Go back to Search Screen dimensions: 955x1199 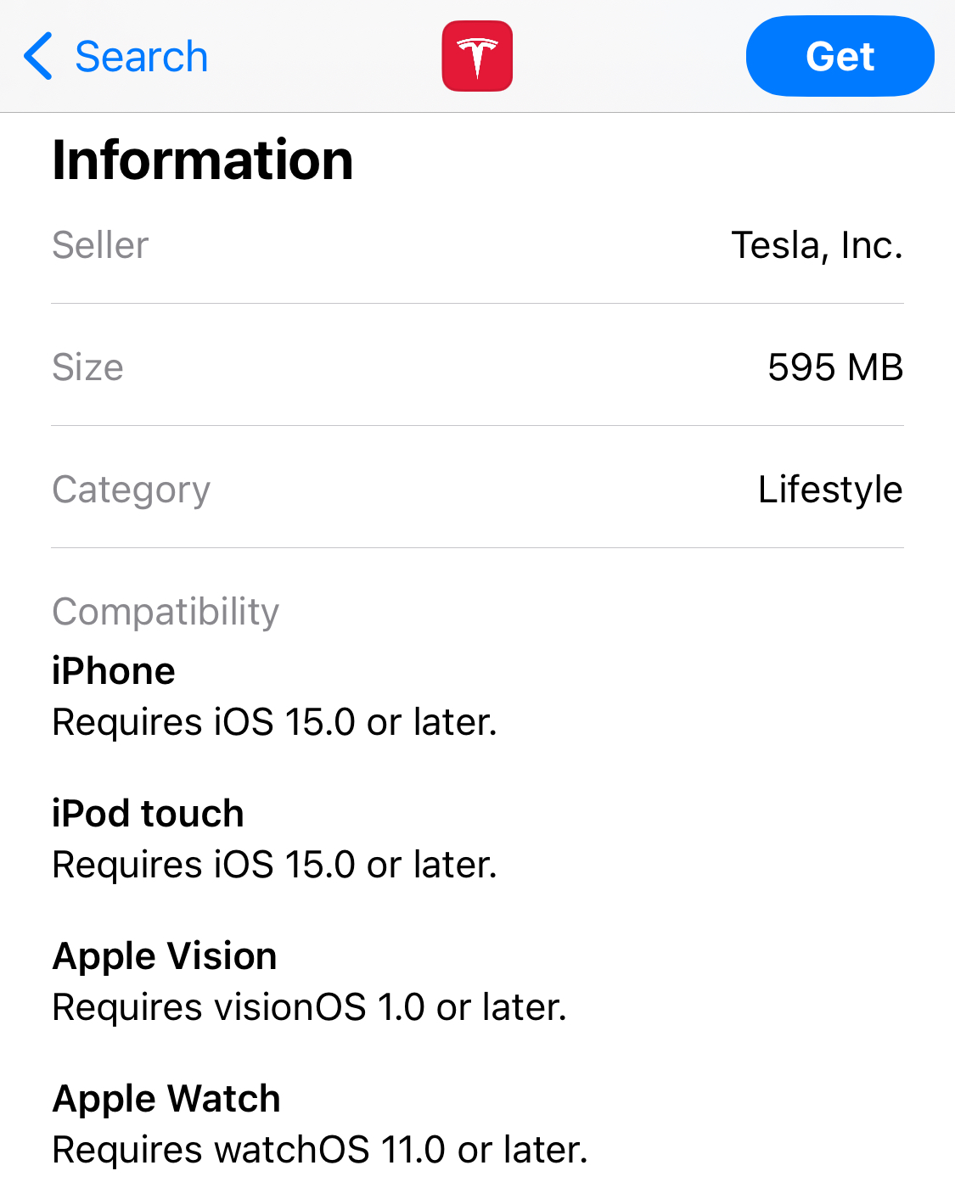coord(141,57)
